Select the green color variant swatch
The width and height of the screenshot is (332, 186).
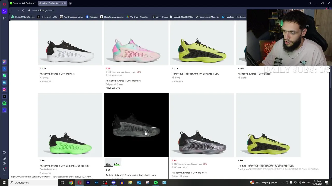point(117,162)
